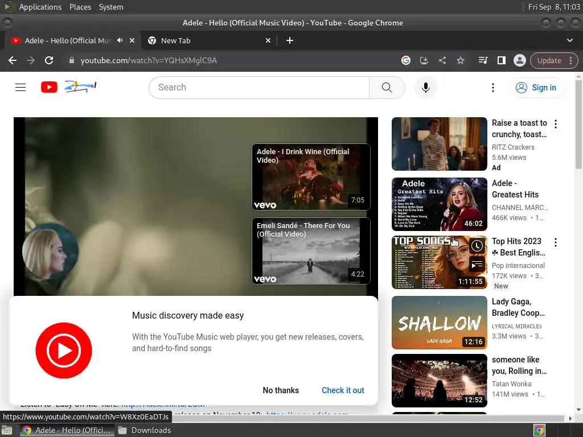Click Raise a toast to crunchy title
The height and width of the screenshot is (437, 583).
[x=519, y=129]
